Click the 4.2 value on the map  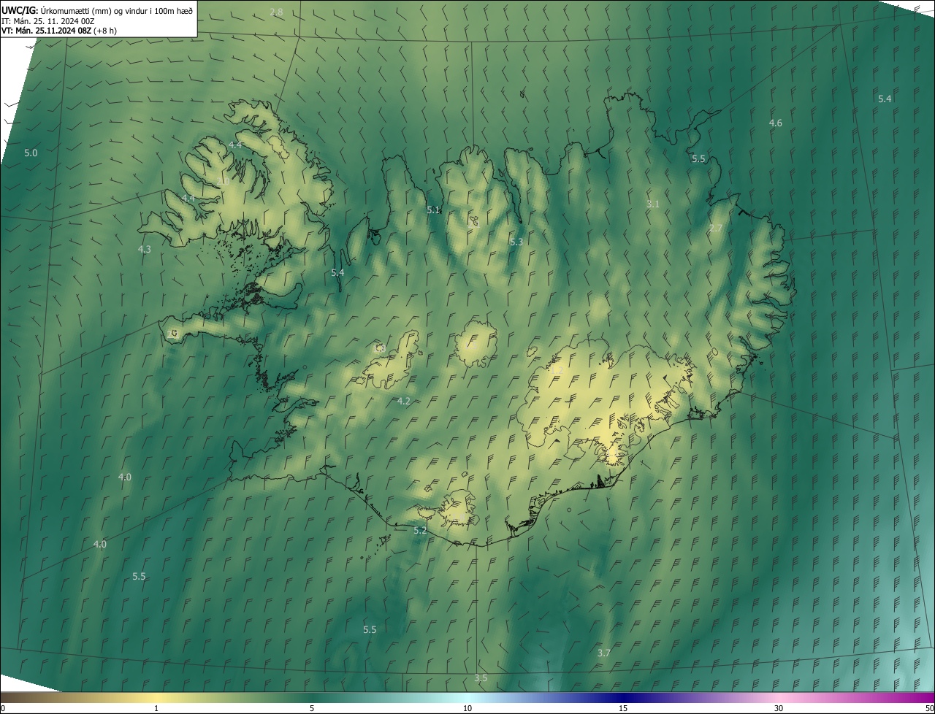click(x=404, y=402)
